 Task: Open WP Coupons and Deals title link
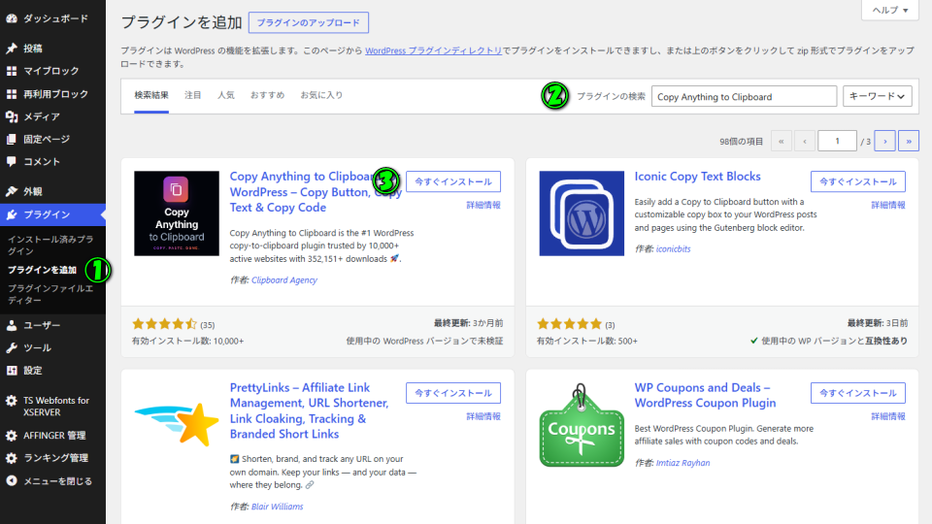coord(705,395)
